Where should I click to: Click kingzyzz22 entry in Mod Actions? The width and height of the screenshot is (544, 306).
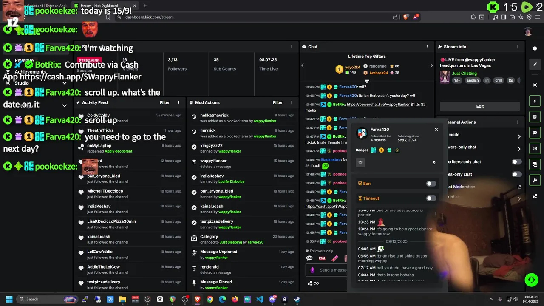pyautogui.click(x=242, y=148)
